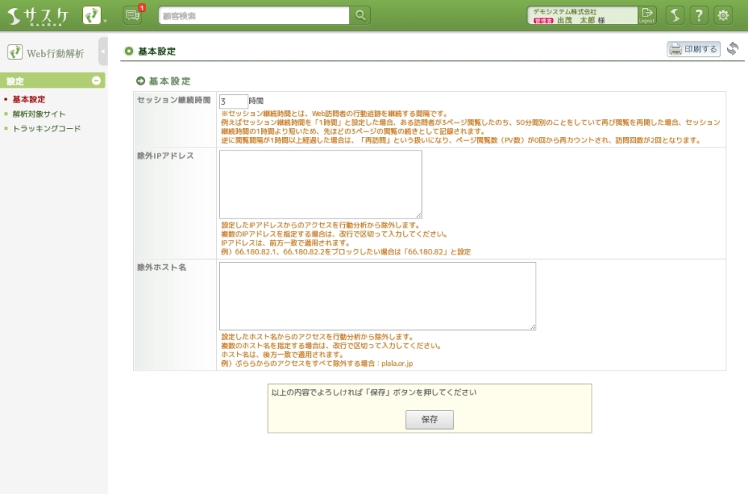Collapse the sidebar with arrow handle
The height and width of the screenshot is (494, 748).
[102, 51]
